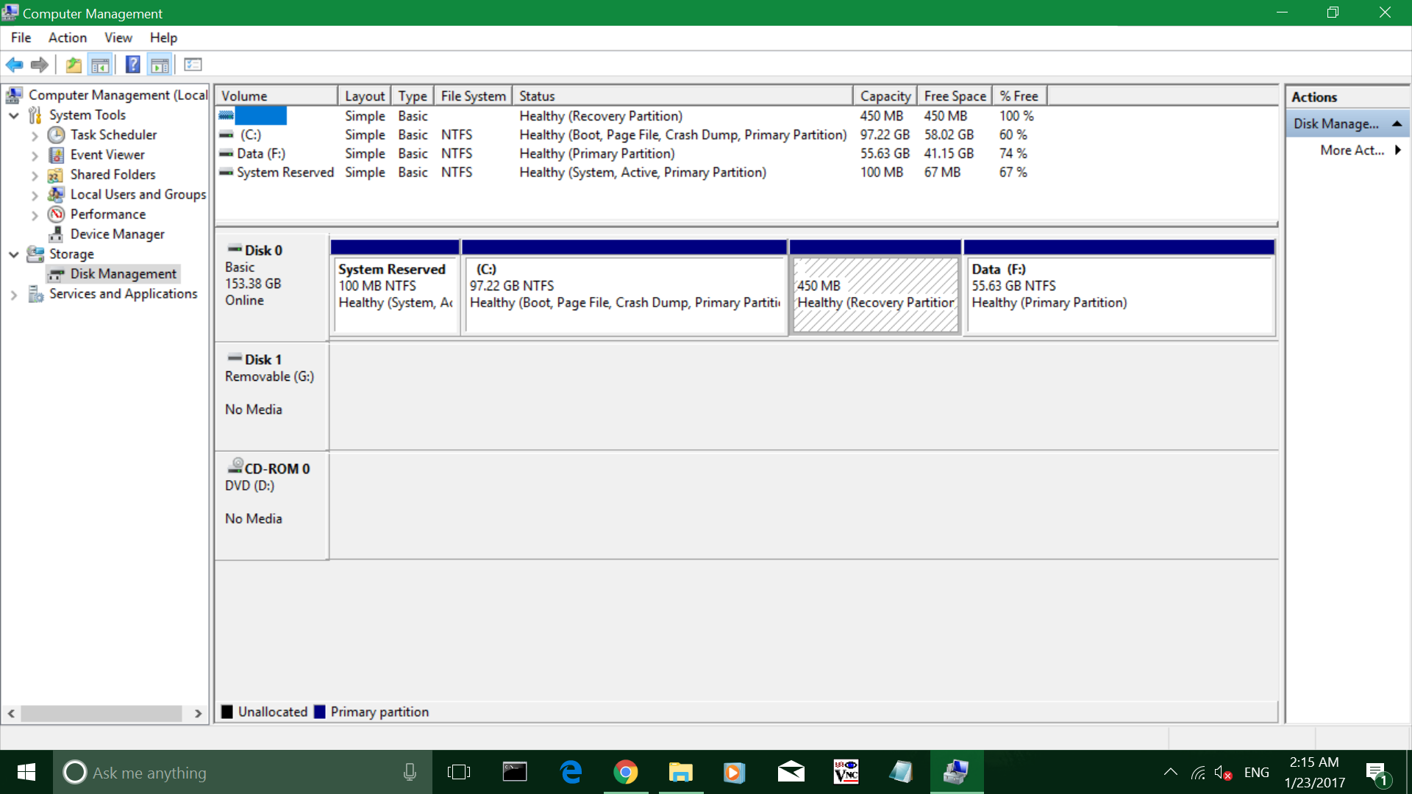
Task: Click the Up one level folder icon
Action: coord(74,65)
